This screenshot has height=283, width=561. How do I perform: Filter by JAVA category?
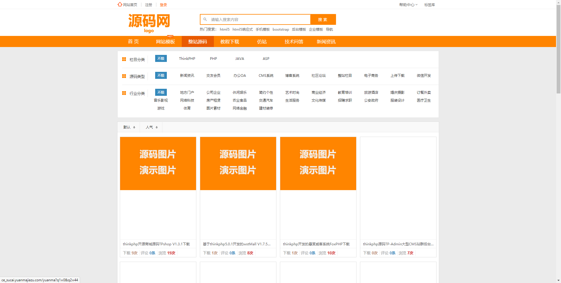pos(240,58)
